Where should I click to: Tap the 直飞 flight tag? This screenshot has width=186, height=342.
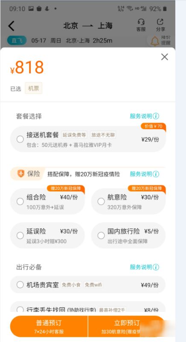pyautogui.click(x=17, y=41)
